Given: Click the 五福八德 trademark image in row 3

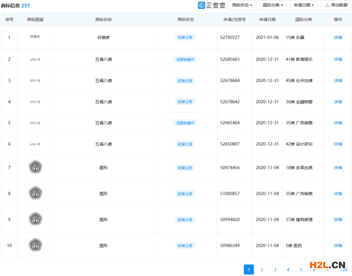Looking at the screenshot, I should coord(35,81).
